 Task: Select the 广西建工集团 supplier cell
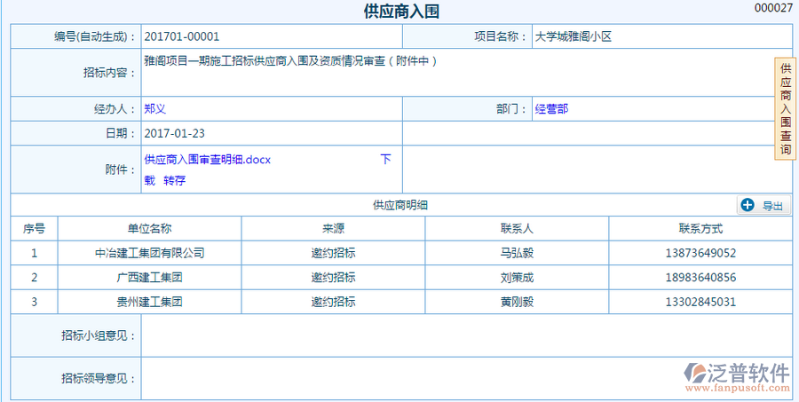click(149, 278)
